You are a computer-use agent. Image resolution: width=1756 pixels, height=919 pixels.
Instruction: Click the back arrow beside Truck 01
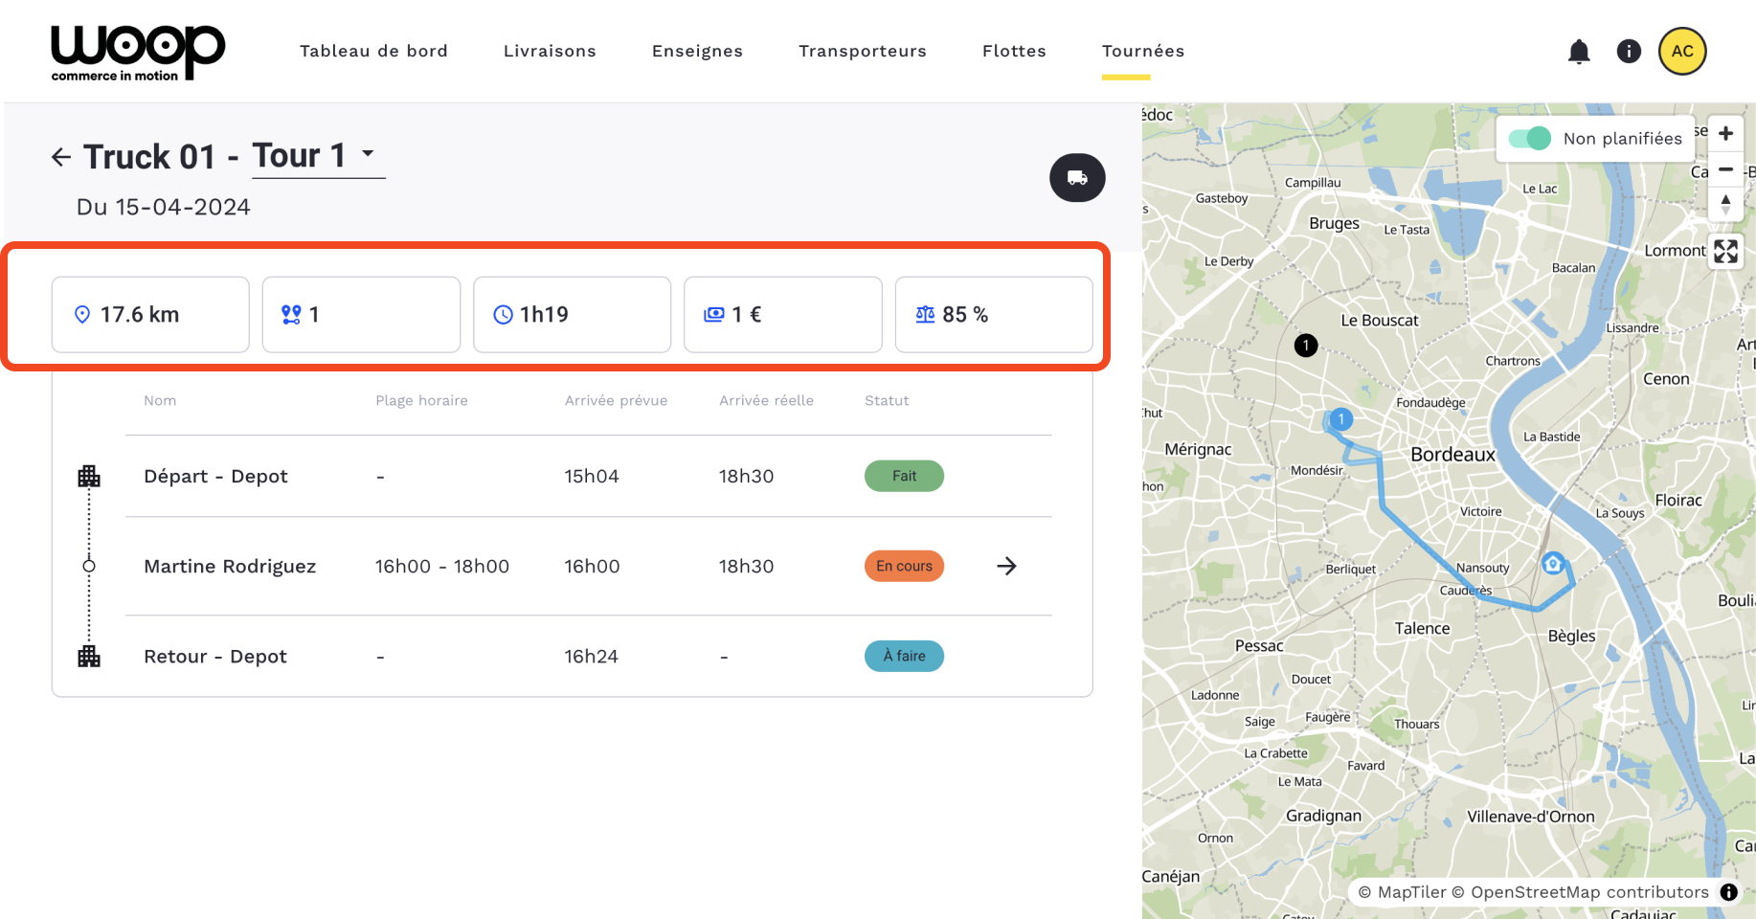pos(61,157)
